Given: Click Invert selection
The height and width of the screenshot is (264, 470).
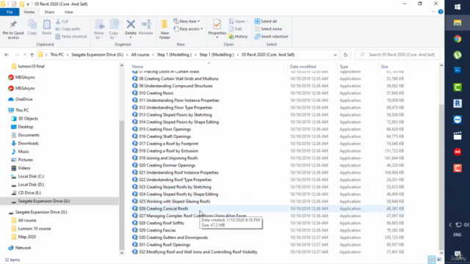Looking at the screenshot, I should point(271,37).
